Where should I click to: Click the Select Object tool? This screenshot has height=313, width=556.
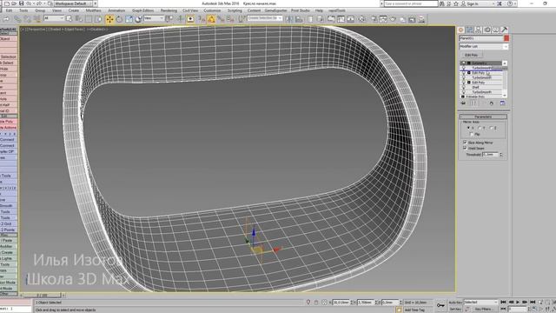tap(69, 19)
